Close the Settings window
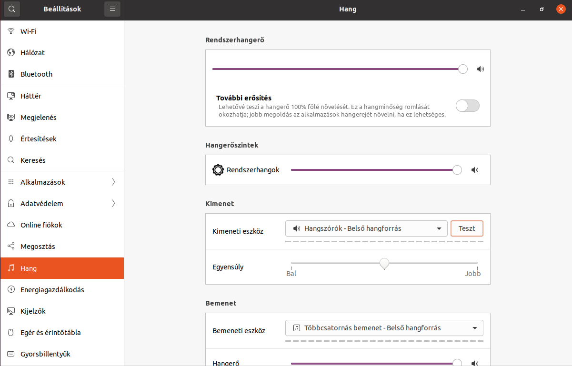The height and width of the screenshot is (366, 572). [x=561, y=9]
